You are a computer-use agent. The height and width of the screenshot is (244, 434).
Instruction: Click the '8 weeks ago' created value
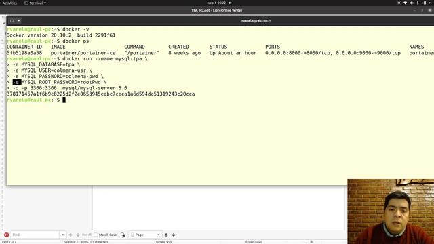click(184, 53)
